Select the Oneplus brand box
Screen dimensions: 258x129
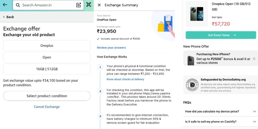tap(47, 46)
